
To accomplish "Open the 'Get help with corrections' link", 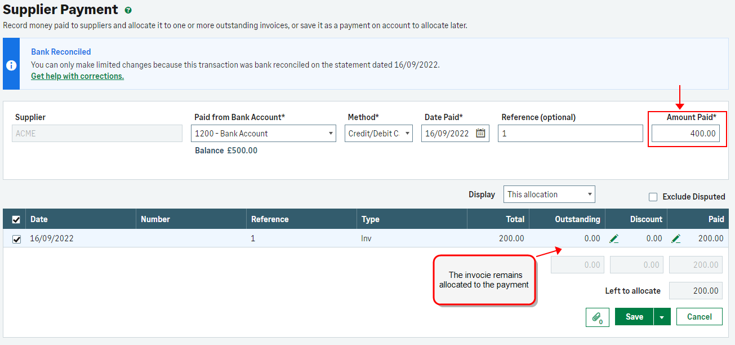I will point(77,76).
